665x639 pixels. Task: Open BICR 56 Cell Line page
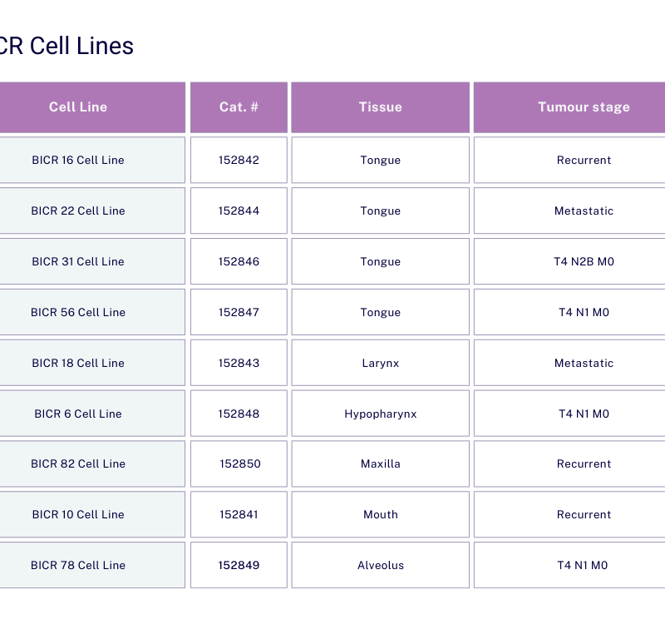[x=78, y=313]
